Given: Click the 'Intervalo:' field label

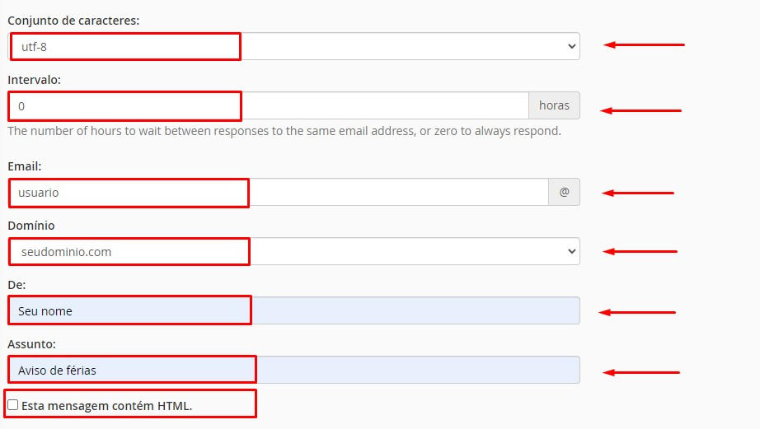Looking at the screenshot, I should pos(35,80).
